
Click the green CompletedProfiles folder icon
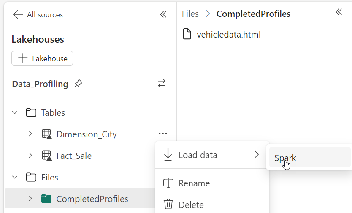click(46, 199)
